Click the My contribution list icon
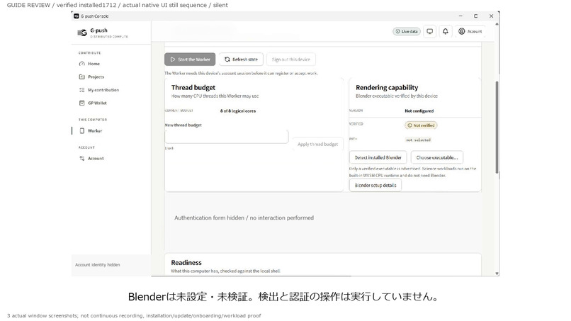The height and width of the screenshot is (321, 571). pos(82,90)
